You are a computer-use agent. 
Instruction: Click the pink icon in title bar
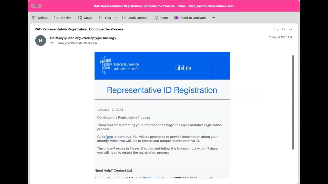click(36, 6)
